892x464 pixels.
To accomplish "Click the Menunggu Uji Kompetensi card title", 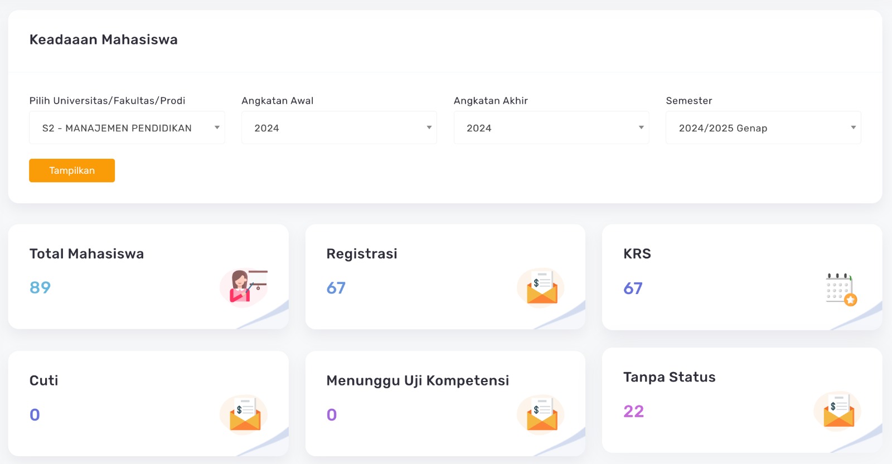I will click(x=418, y=380).
